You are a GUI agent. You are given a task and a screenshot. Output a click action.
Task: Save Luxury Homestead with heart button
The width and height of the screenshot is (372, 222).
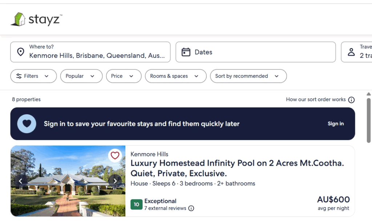115,156
